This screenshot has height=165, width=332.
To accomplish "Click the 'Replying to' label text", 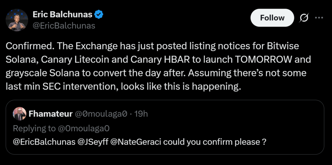I will pos(34,128).
